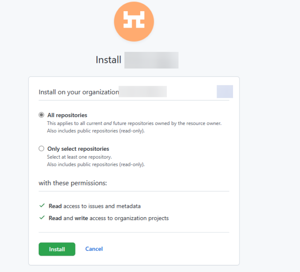
Task: Click the Only select repositories label
Action: (x=78, y=149)
